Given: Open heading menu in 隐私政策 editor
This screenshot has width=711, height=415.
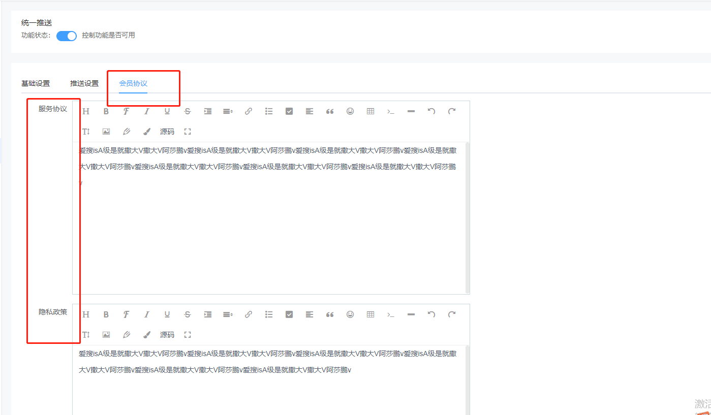Looking at the screenshot, I should tap(86, 314).
